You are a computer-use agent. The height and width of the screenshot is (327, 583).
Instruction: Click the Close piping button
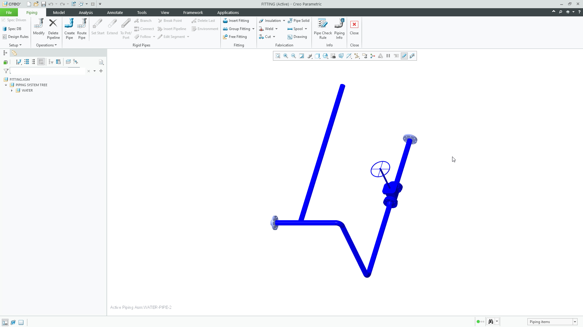354,29
